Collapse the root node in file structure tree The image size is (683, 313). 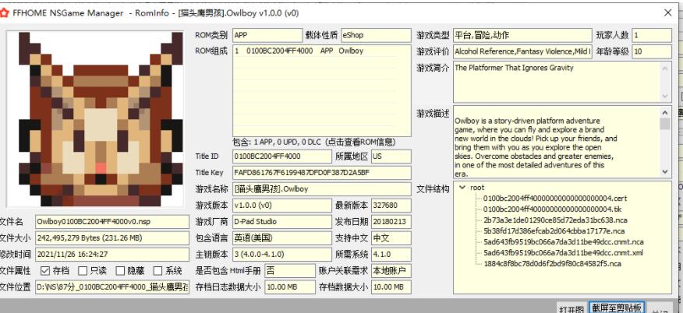[x=462, y=188]
